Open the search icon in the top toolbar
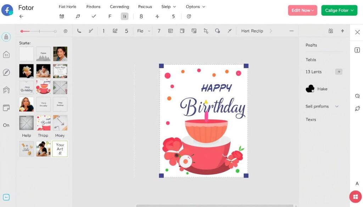The width and height of the screenshot is (363, 207). point(218,31)
